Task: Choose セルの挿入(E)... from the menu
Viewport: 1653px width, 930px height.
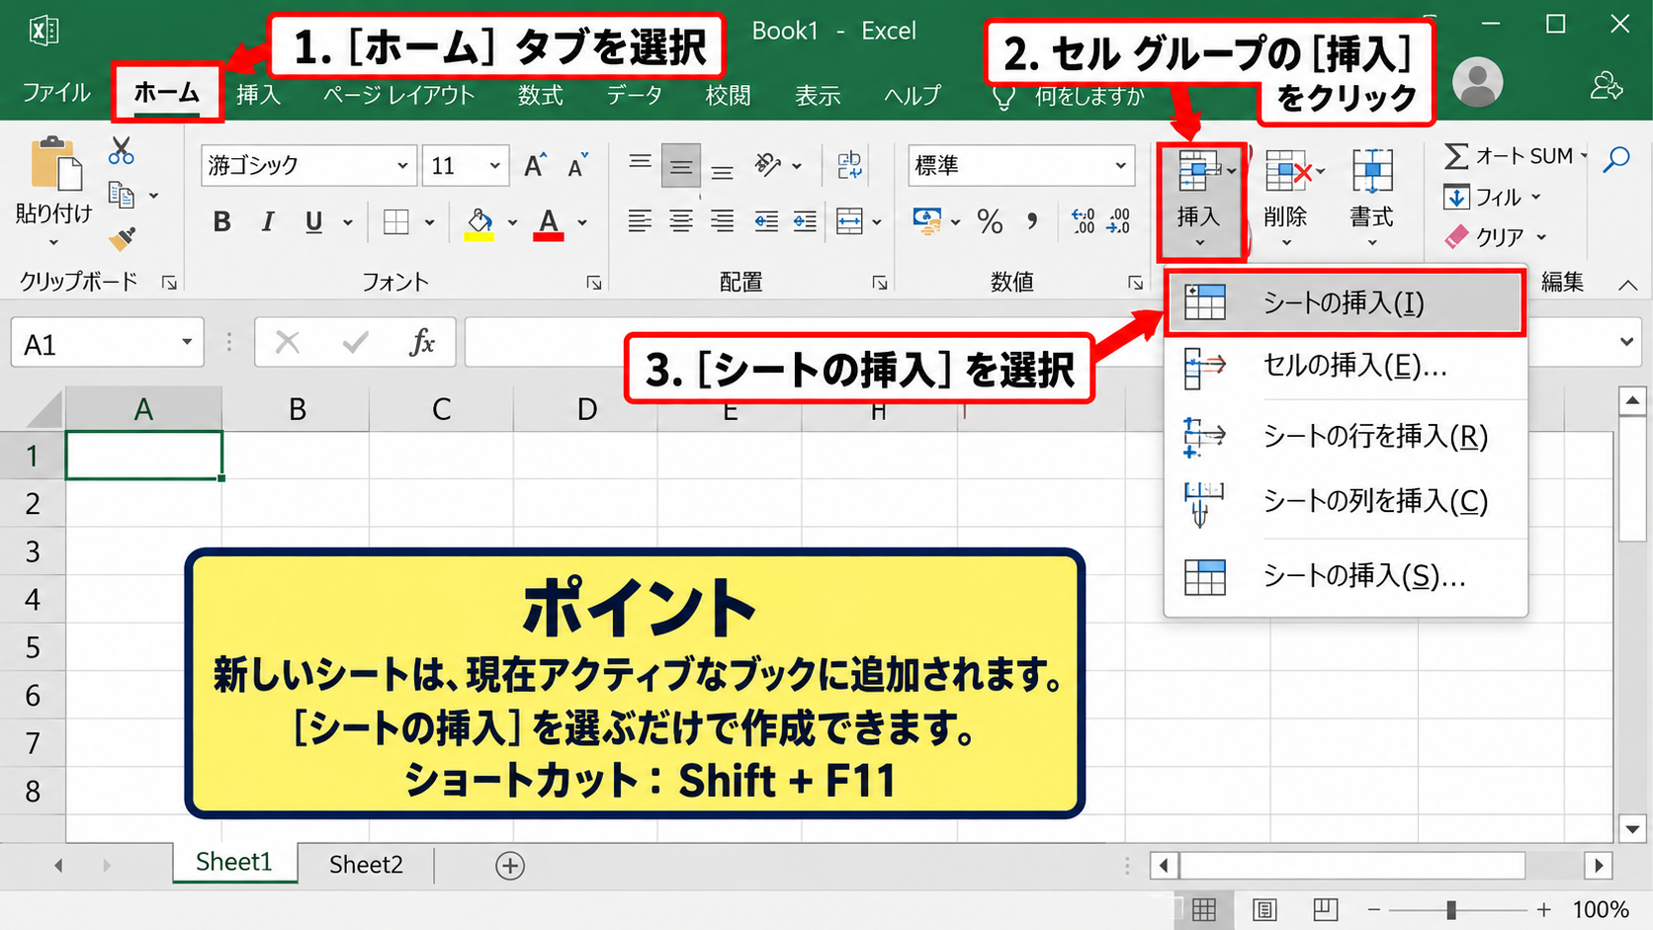Action: 1345,367
